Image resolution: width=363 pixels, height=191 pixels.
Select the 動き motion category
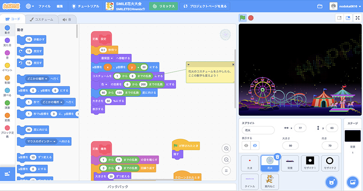point(7,29)
